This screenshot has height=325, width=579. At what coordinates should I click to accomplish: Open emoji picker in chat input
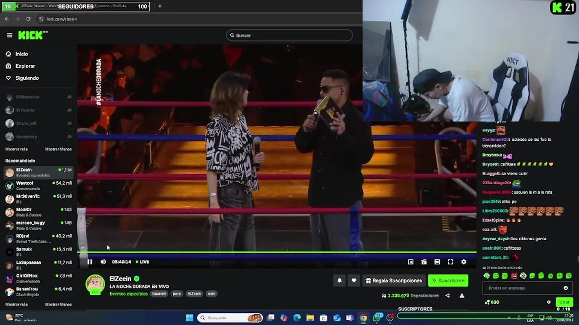(x=565, y=288)
